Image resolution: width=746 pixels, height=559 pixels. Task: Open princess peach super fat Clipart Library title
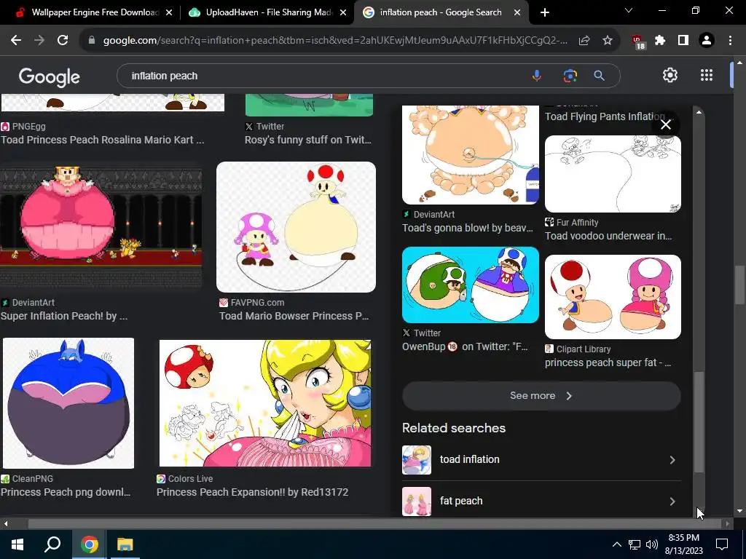pyautogui.click(x=608, y=362)
